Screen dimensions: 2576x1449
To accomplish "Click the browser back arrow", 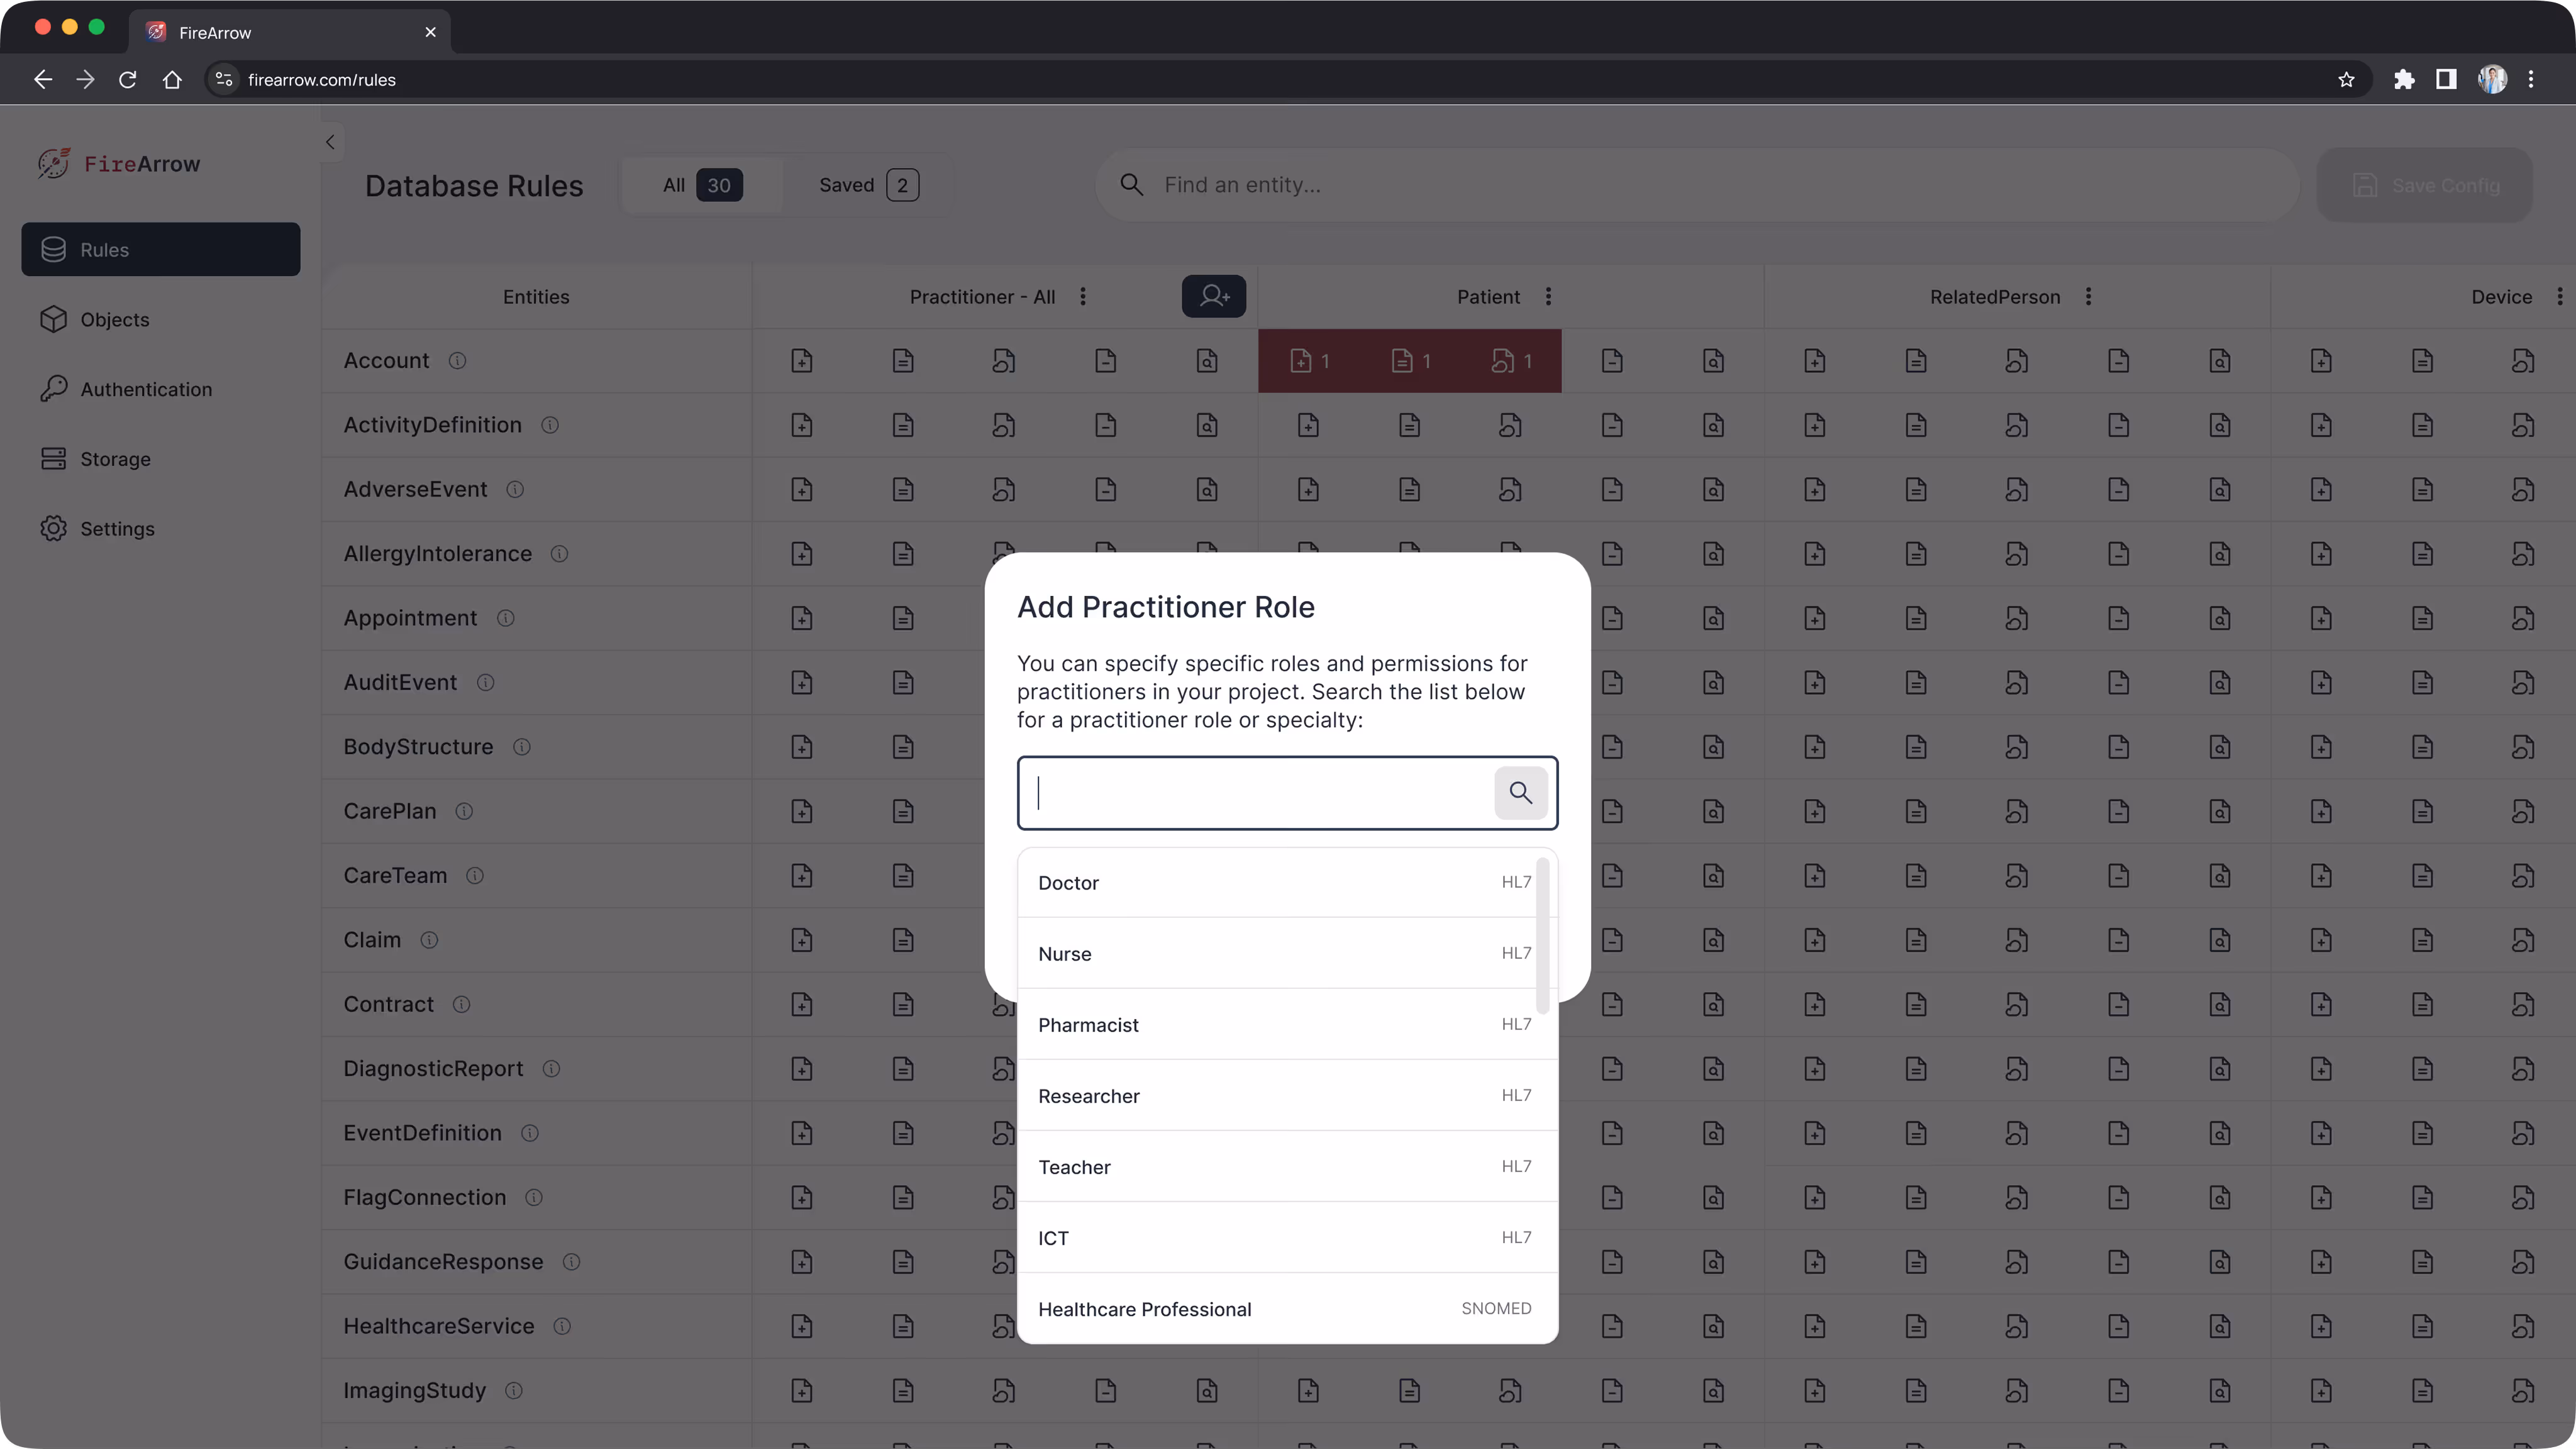I will point(42,80).
